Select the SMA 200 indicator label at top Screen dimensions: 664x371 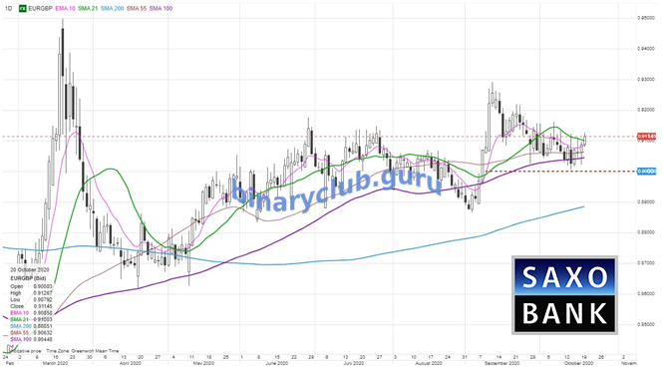[x=113, y=8]
